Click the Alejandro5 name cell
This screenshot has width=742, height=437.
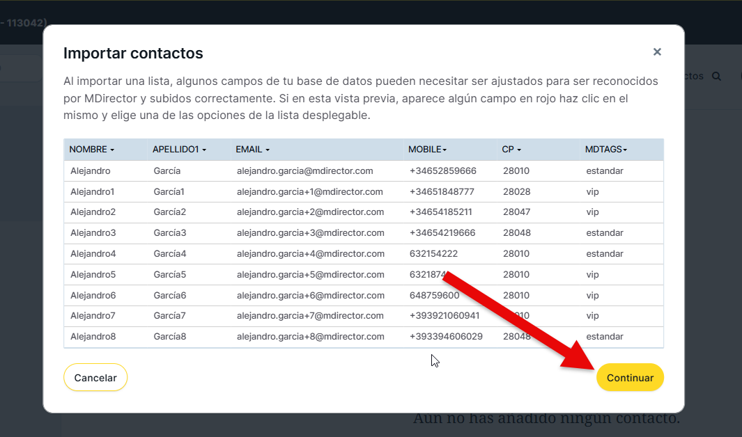click(93, 275)
